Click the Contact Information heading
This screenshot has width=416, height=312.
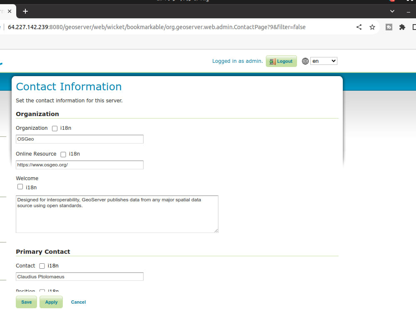pyautogui.click(x=69, y=87)
